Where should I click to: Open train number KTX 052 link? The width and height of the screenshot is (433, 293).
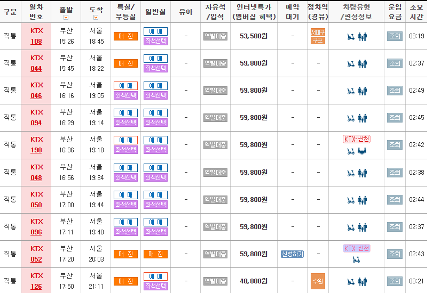tap(36, 259)
